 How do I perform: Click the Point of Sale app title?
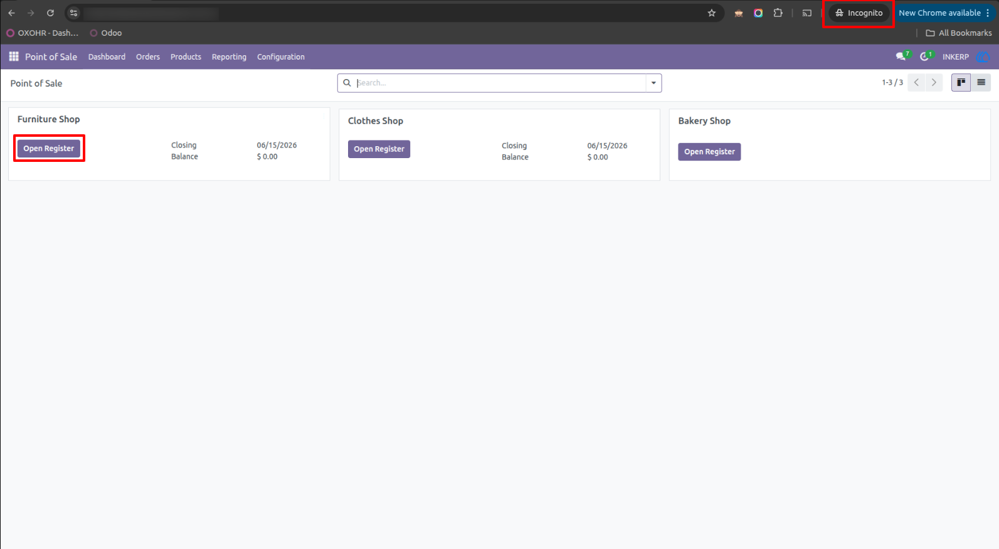click(51, 56)
